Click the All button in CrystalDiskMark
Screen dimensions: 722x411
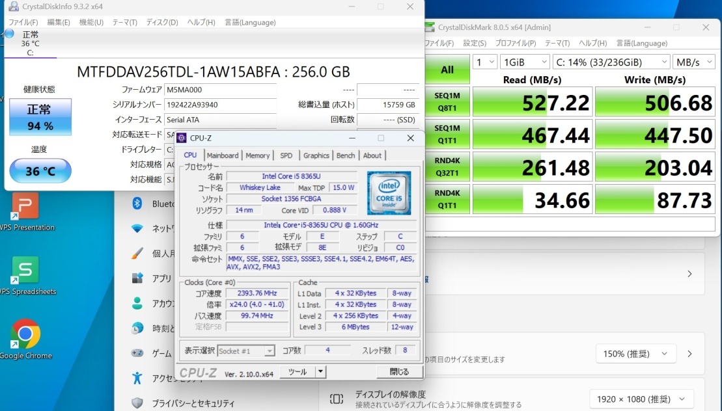(447, 70)
